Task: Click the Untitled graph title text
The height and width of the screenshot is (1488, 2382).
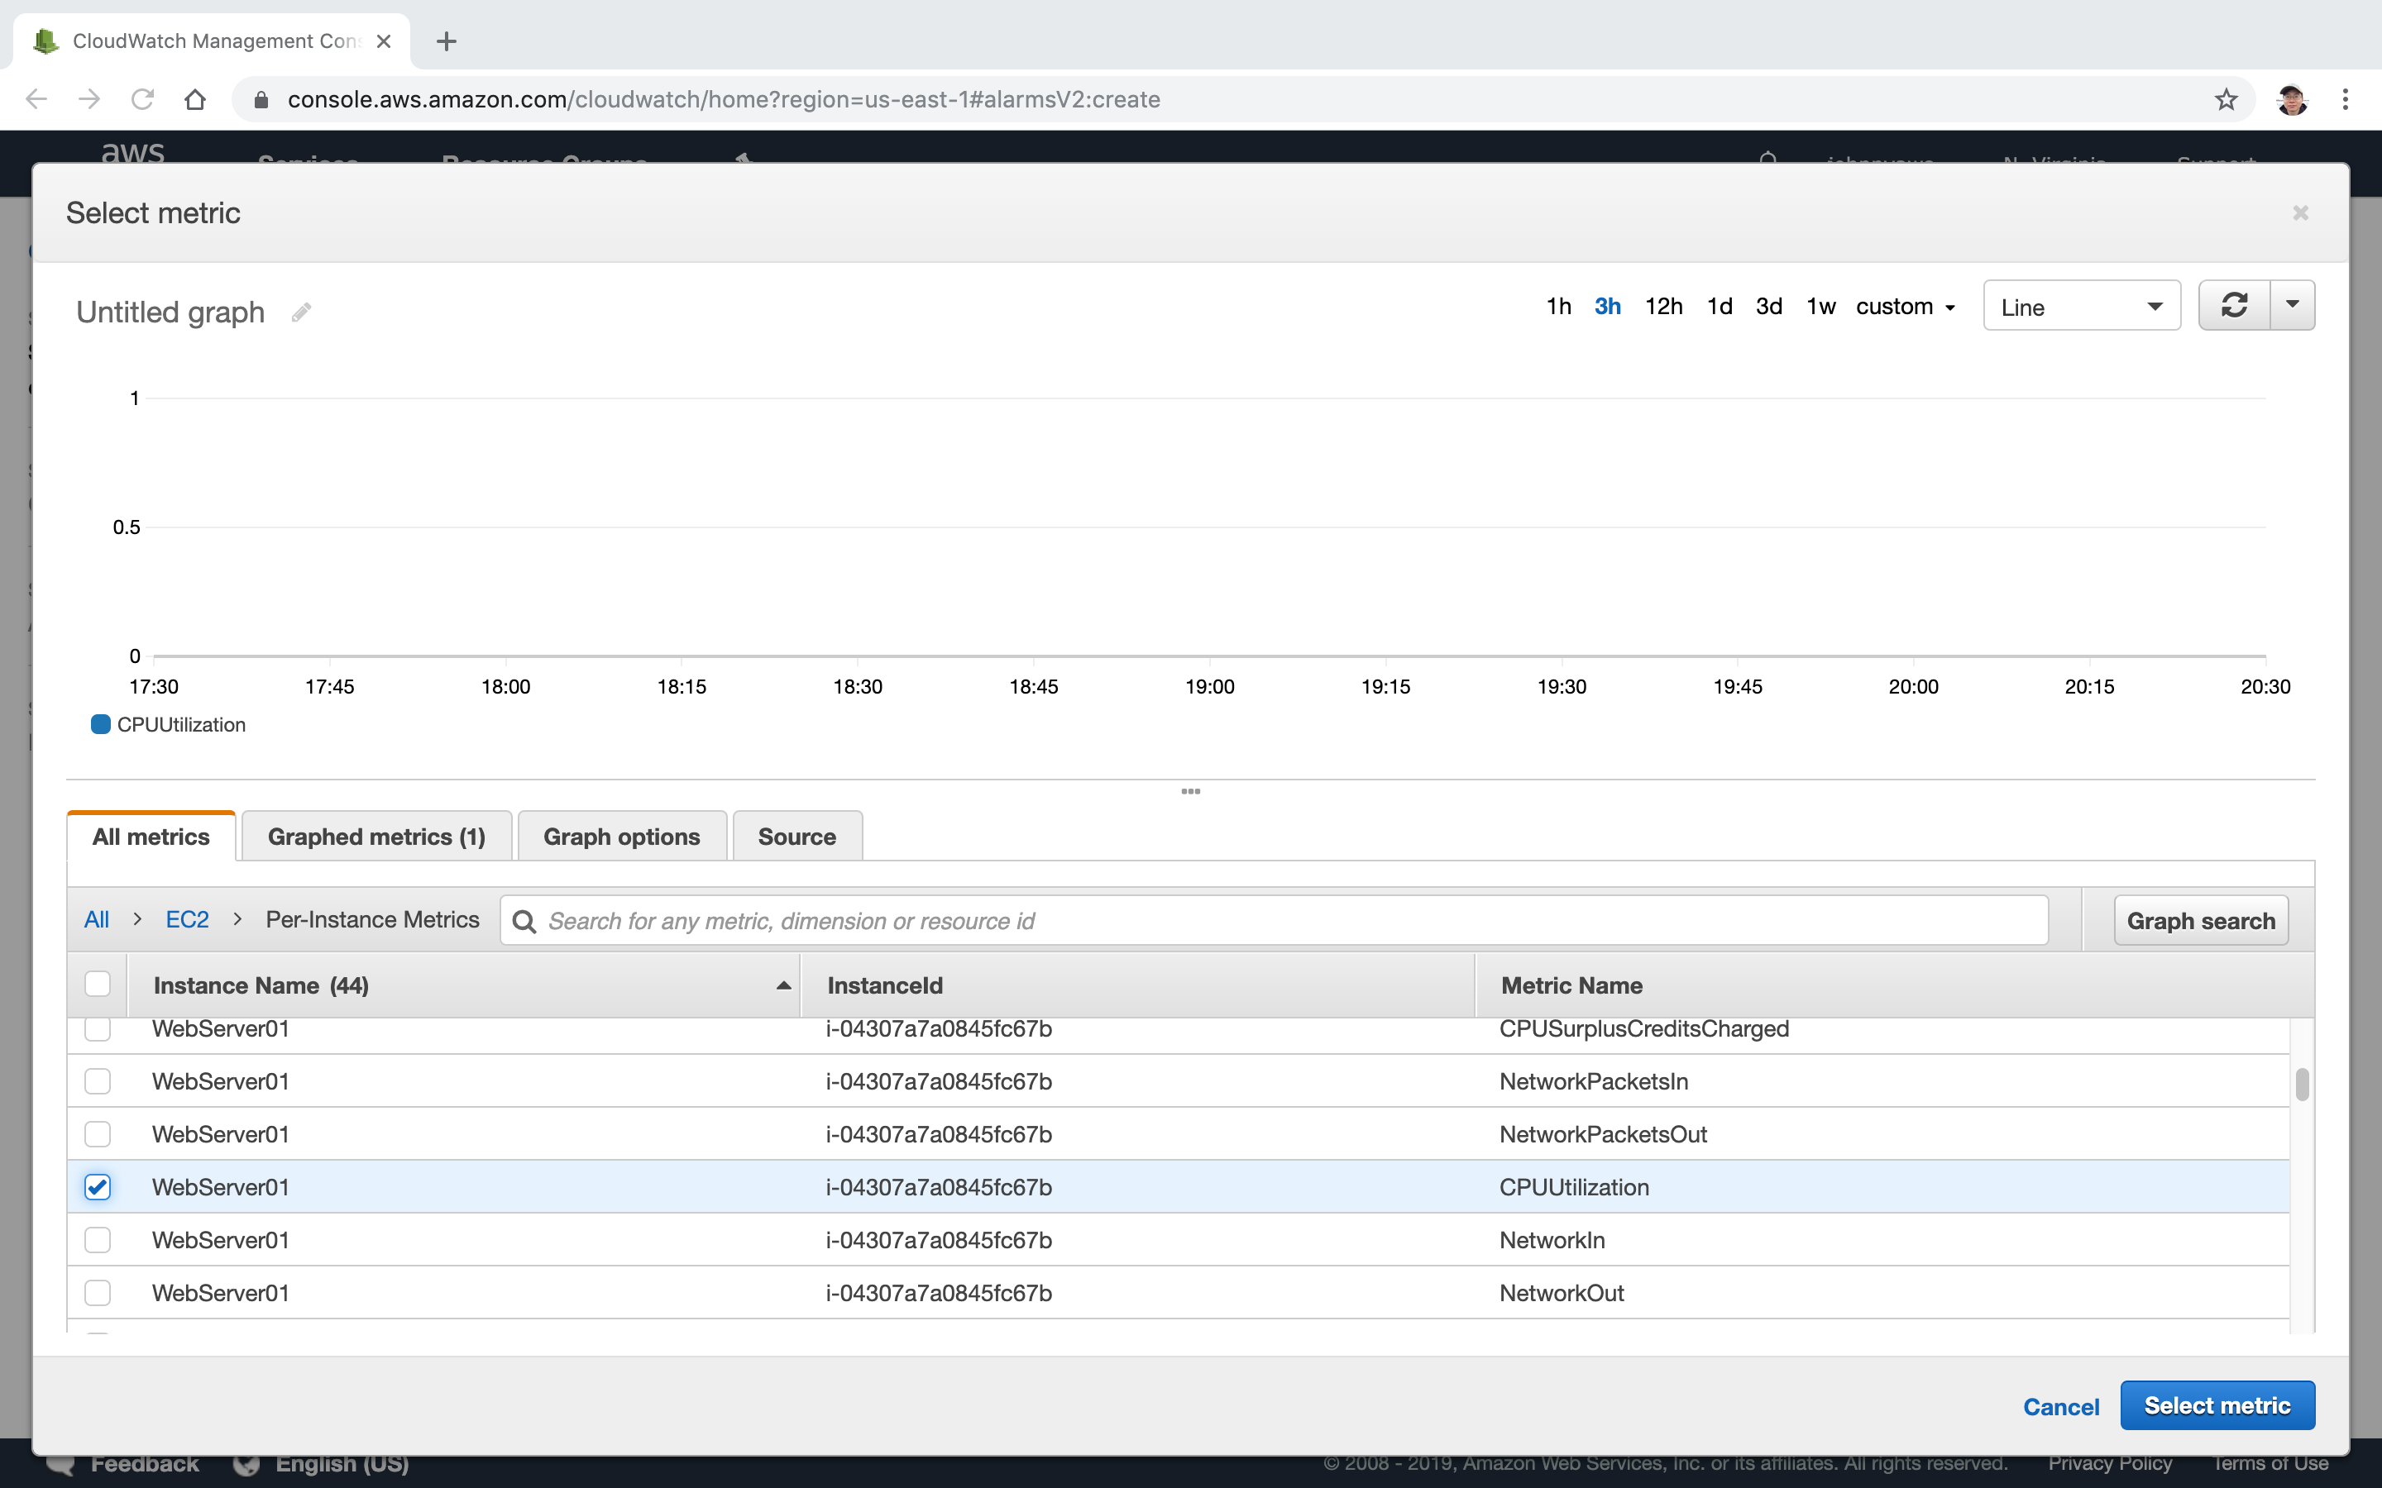Action: click(x=170, y=312)
